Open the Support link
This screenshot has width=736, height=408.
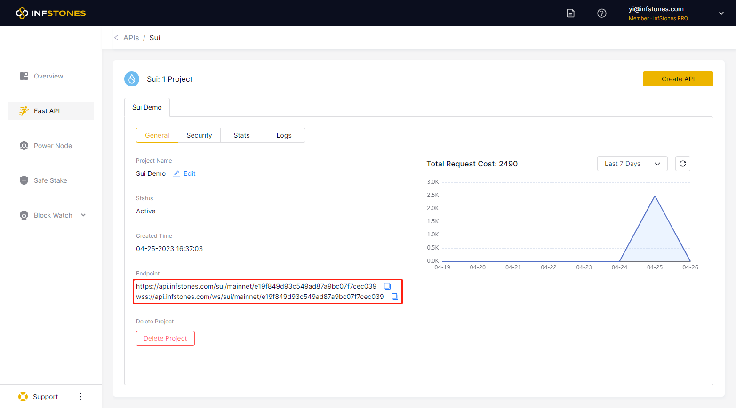tap(46, 397)
